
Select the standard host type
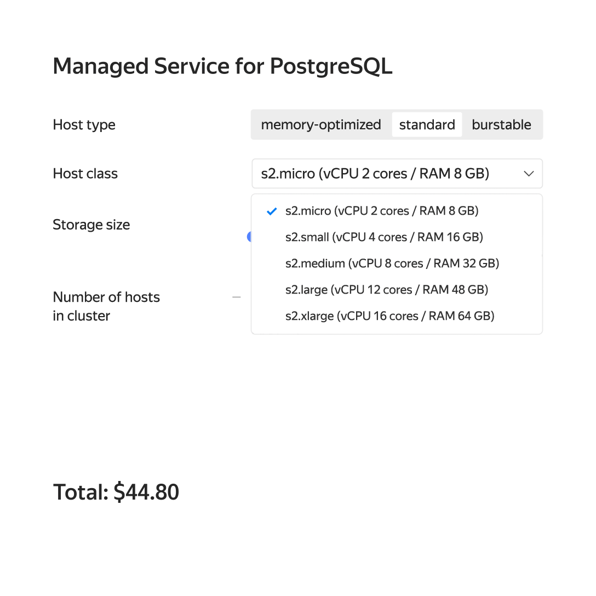coord(427,125)
